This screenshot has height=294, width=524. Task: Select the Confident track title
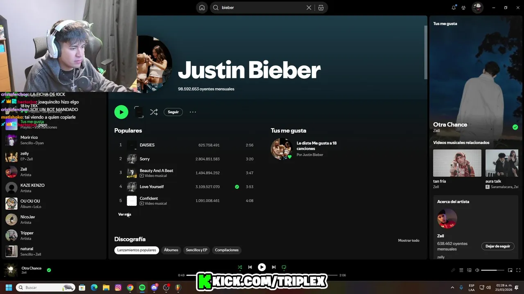pos(149,198)
